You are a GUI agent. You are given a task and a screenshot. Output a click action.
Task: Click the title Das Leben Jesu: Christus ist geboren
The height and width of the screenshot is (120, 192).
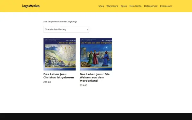pos(59,76)
